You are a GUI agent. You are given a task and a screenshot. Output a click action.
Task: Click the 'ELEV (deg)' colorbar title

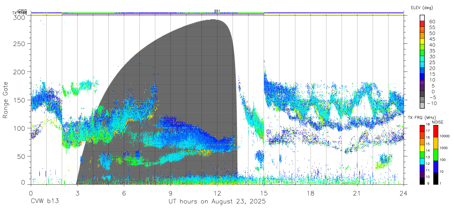click(421, 8)
